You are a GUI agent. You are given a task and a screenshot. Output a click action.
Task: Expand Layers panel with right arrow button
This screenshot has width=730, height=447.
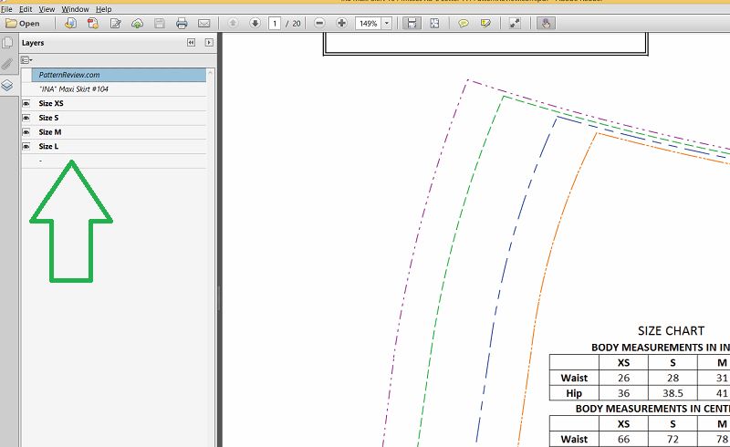tap(209, 42)
